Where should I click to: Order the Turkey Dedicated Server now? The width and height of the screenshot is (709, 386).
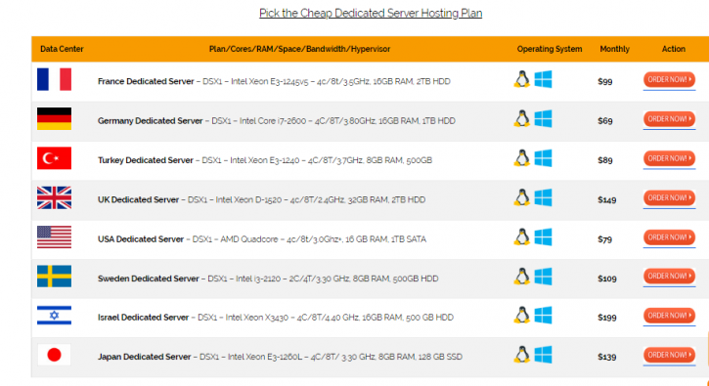(669, 158)
